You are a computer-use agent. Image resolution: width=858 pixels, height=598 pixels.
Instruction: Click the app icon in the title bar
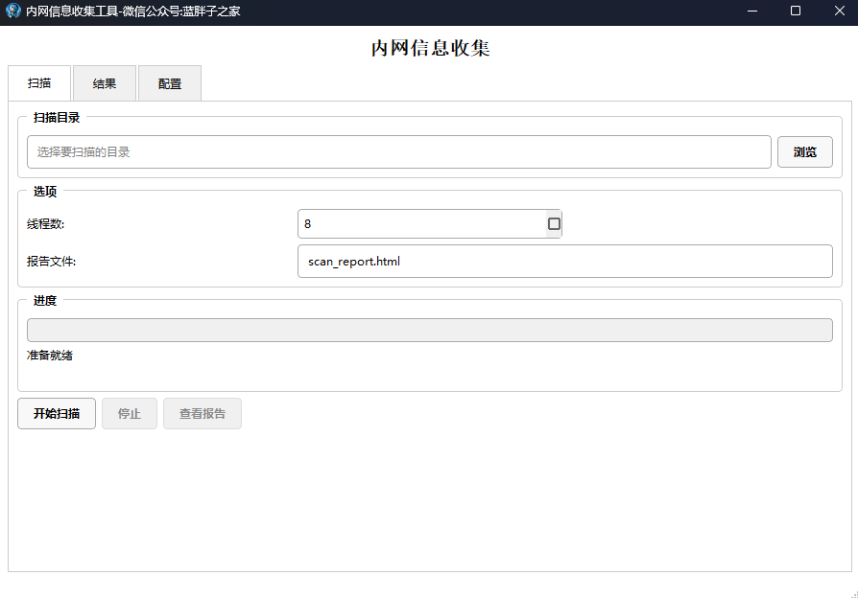(13, 11)
